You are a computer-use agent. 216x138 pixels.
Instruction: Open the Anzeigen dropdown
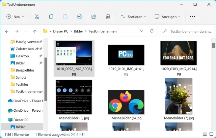pyautogui.click(x=167, y=17)
